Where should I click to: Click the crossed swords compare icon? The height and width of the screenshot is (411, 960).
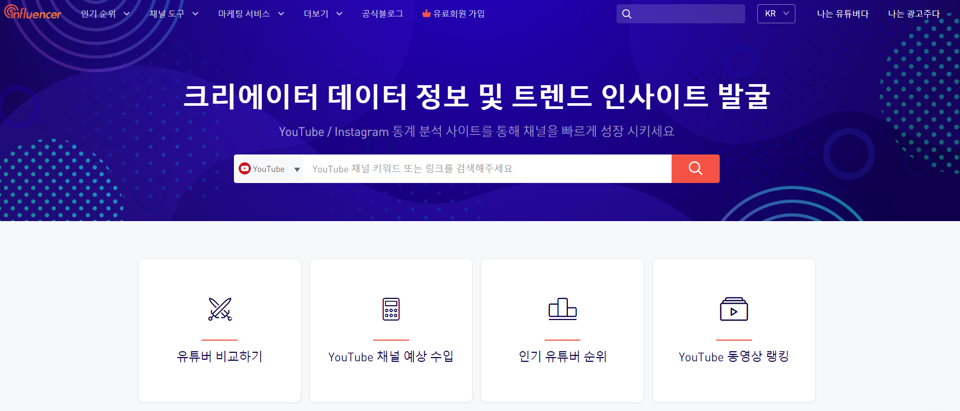220,309
